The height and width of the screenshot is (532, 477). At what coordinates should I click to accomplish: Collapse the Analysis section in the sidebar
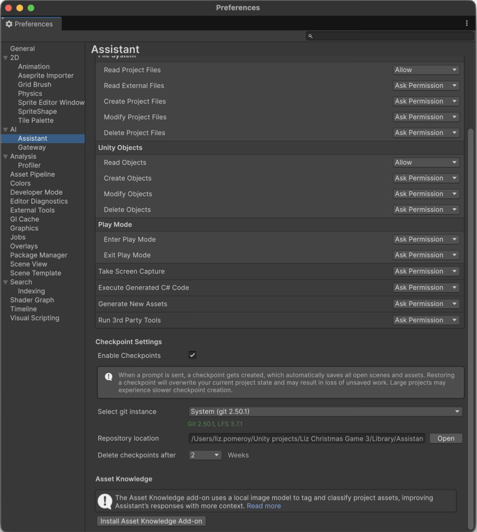5,156
